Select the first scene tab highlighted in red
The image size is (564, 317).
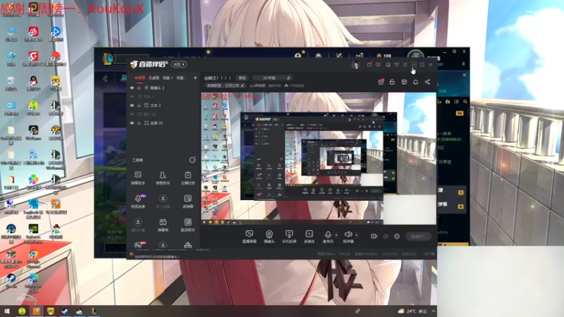click(140, 77)
